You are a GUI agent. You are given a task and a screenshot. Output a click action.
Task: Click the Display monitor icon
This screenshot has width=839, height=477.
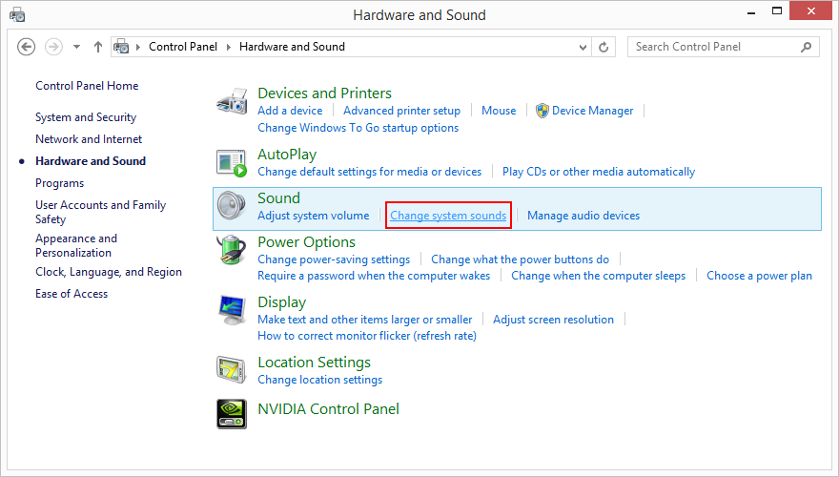click(232, 310)
